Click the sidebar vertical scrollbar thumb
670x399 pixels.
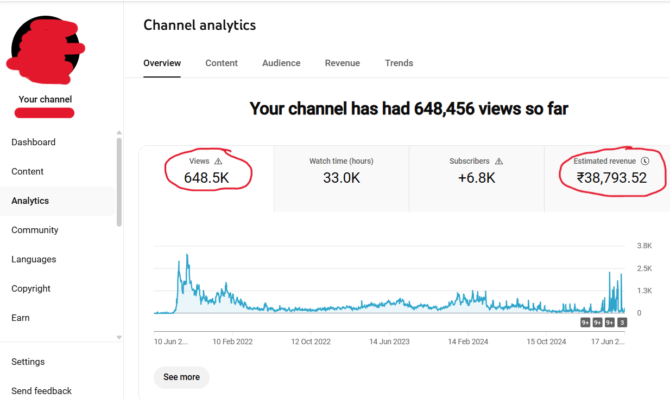pyautogui.click(x=119, y=182)
